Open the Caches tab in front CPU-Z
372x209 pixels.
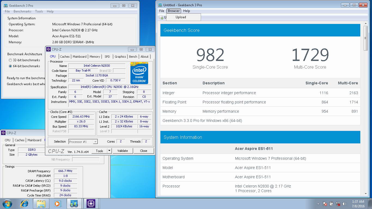65,57
